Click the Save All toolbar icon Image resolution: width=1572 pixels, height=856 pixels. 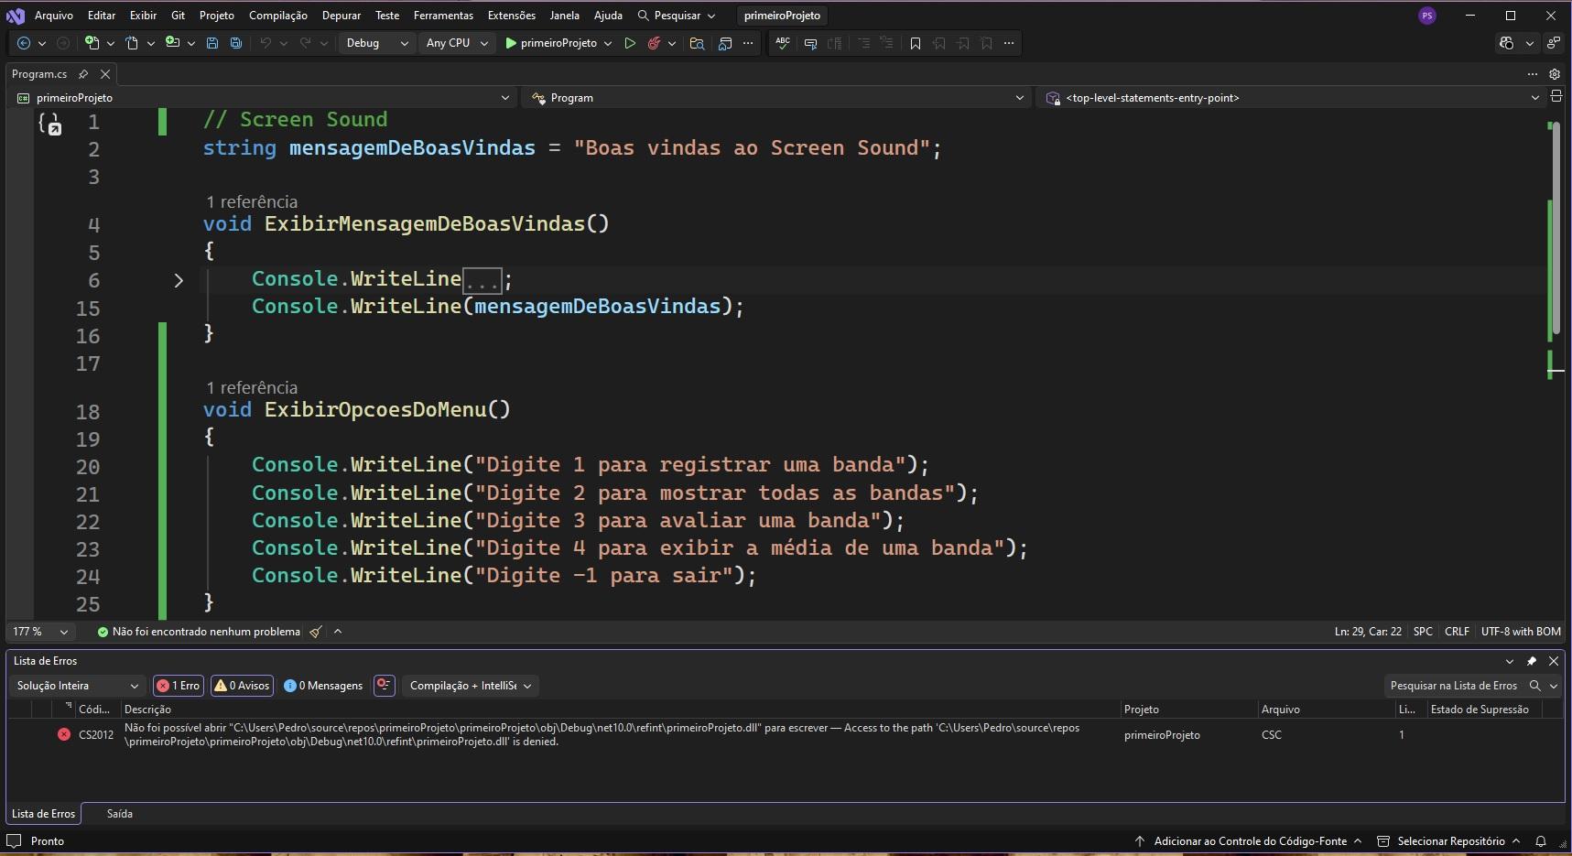point(236,43)
